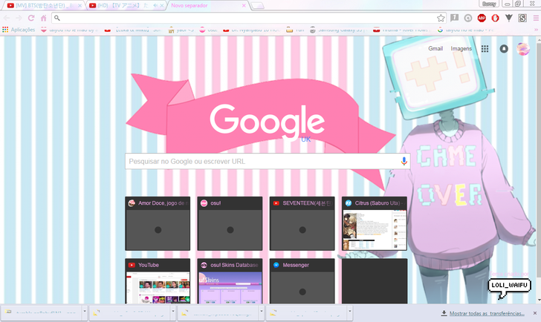
Task: View Google notifications bell
Action: (x=504, y=49)
